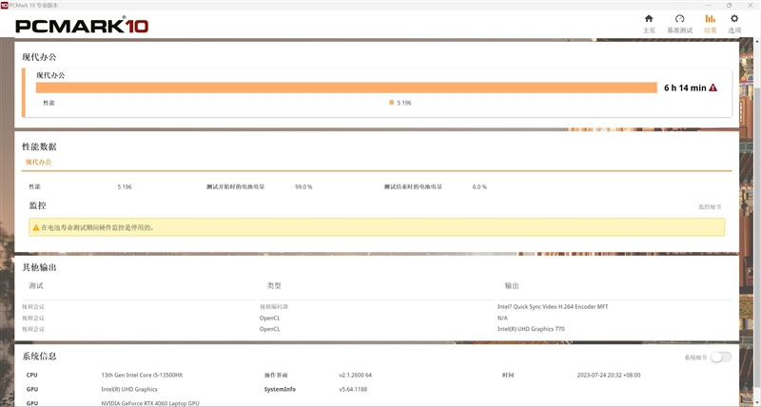The height and width of the screenshot is (407, 761).
Task: Click 13th Gen Intel Core i5-13500HX CPU value
Action: coord(142,375)
